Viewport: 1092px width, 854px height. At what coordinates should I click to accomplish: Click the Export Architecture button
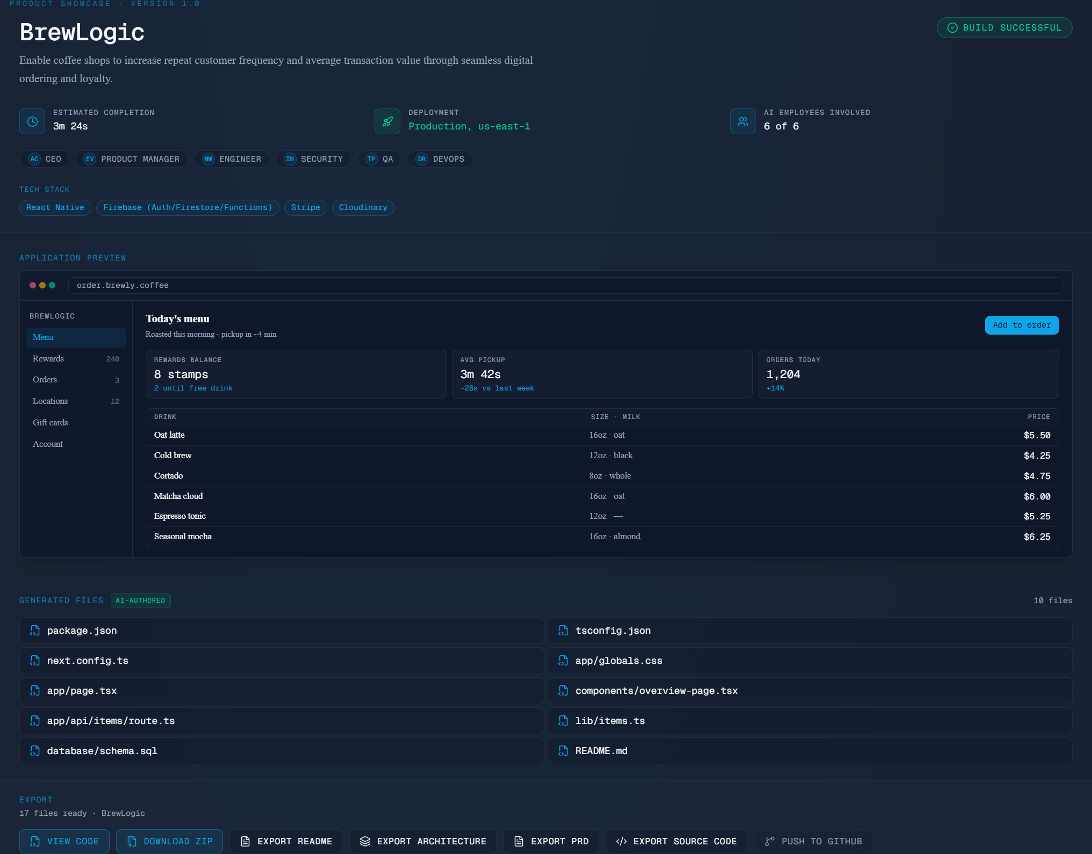pyautogui.click(x=423, y=841)
